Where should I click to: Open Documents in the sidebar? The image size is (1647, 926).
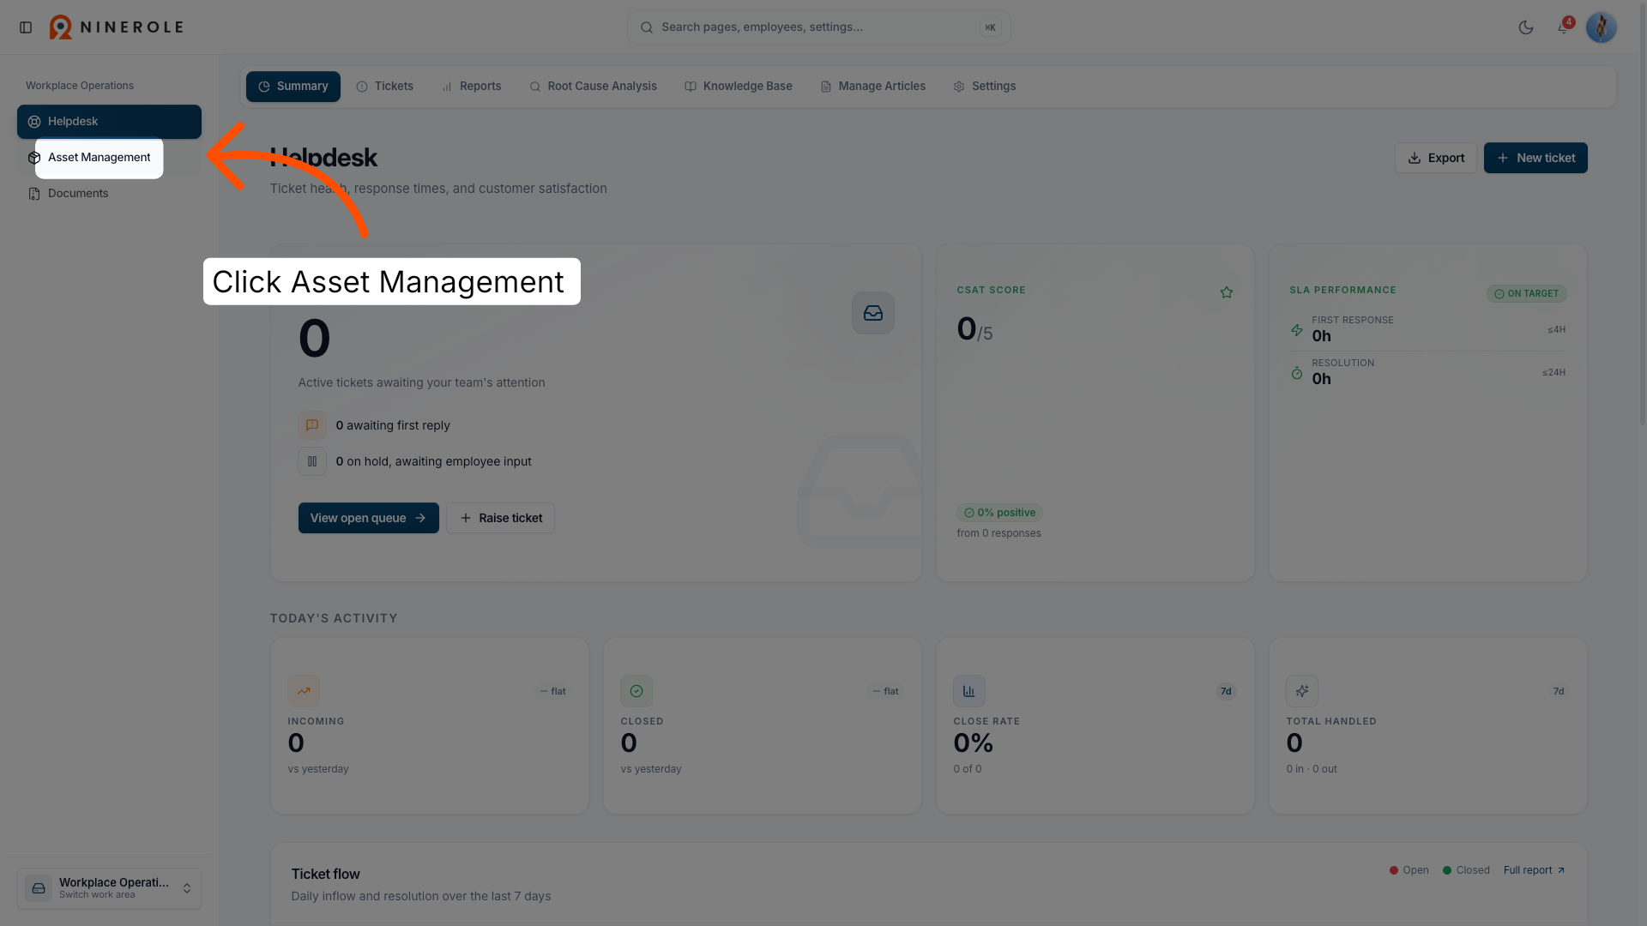coord(109,194)
